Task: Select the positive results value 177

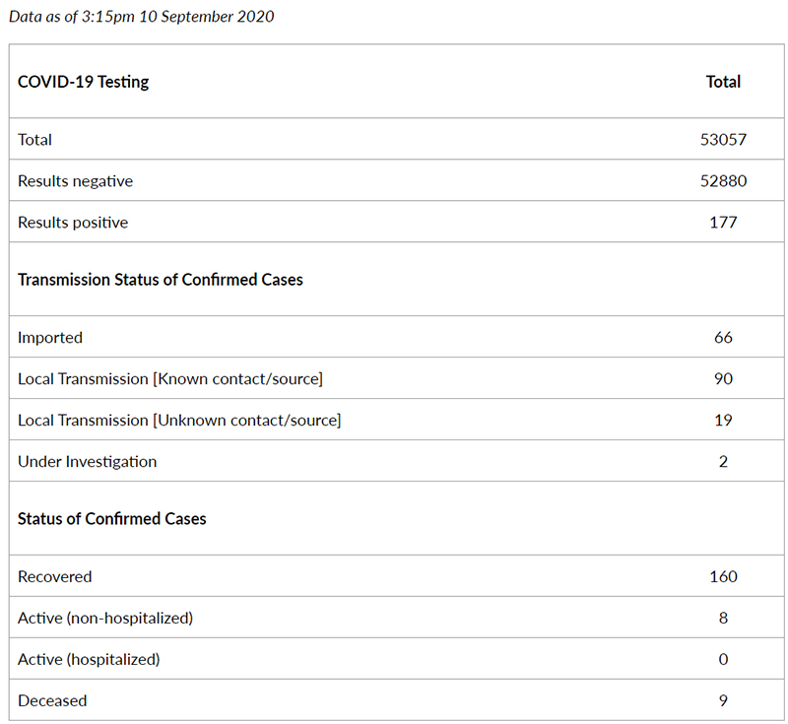Action: click(x=723, y=222)
